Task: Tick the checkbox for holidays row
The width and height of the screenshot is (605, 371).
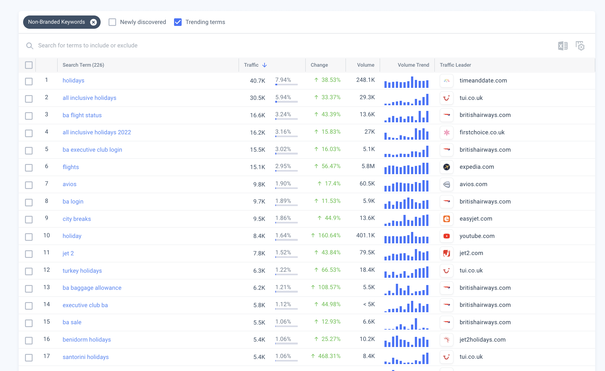Action: [29, 82]
